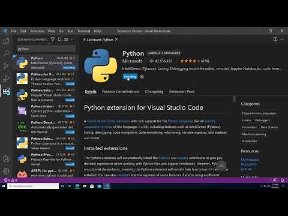Switch to the Extension Pack tab
This screenshot has width=288, height=216.
182,92
